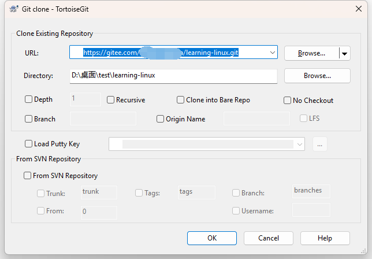Screen dimensions: 372x259
Task: Click the resize grip at dialog corner
Action: coord(364,251)
